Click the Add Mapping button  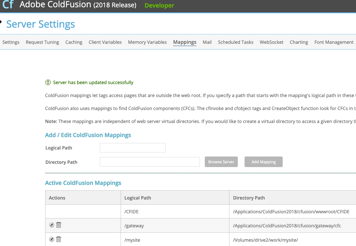263,162
